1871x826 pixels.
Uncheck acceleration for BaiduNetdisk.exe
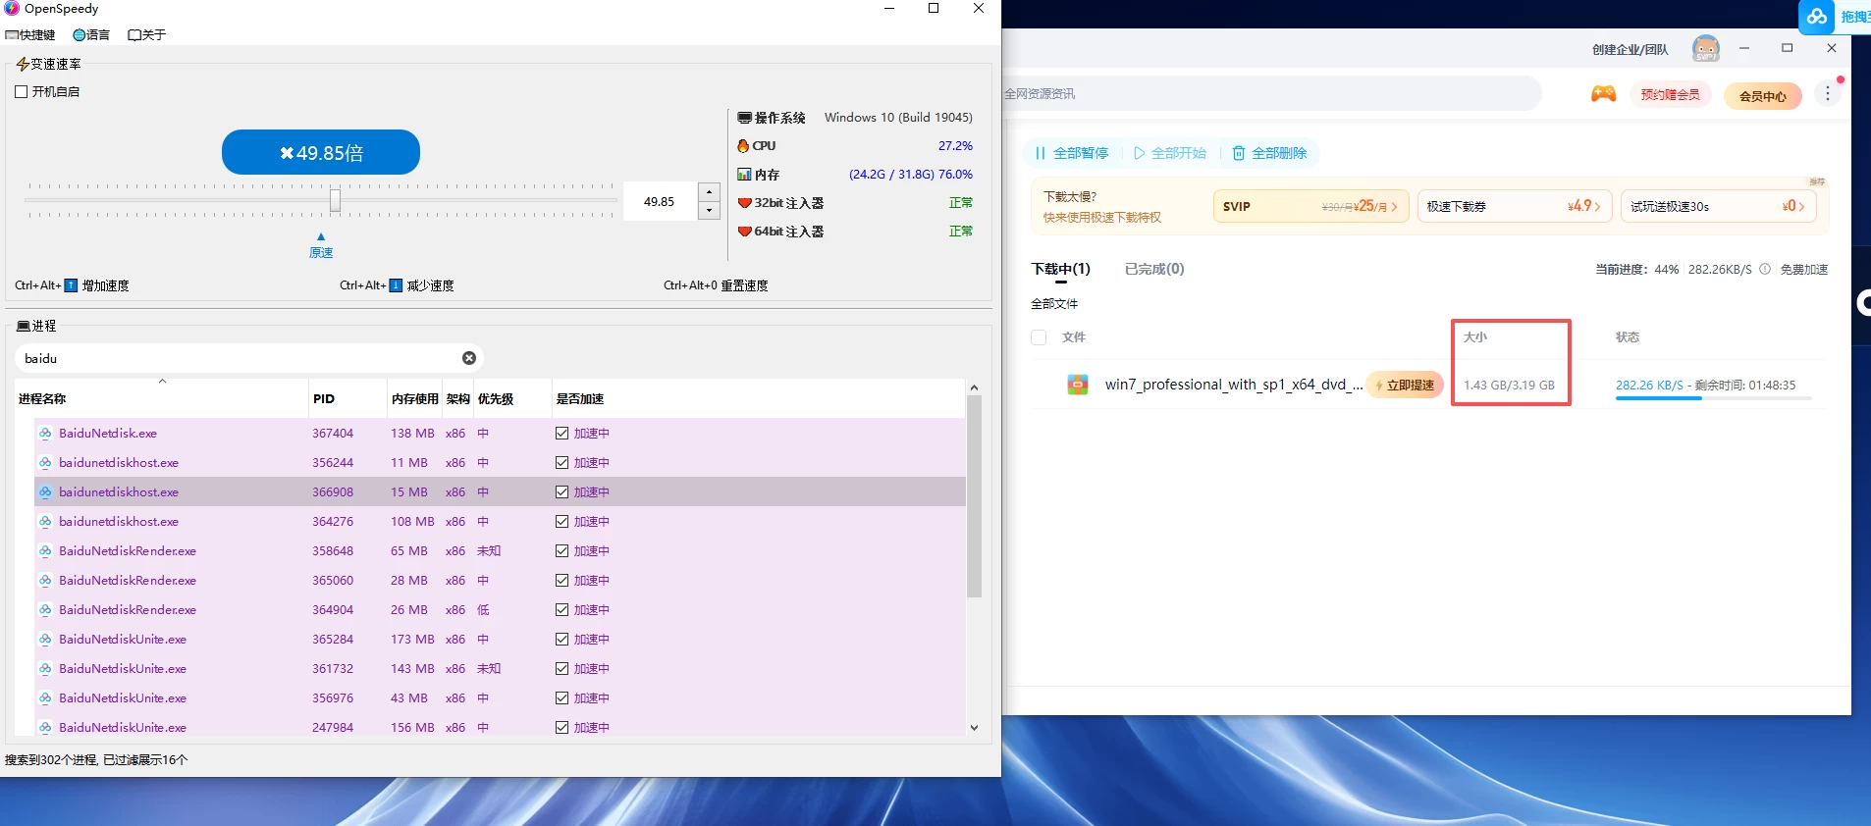tap(561, 433)
